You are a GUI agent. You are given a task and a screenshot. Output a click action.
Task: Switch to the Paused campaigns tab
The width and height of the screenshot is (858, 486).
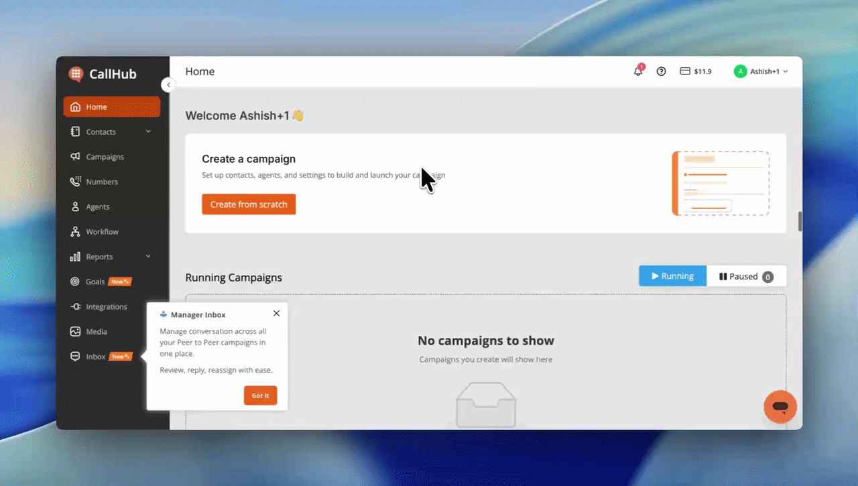pyautogui.click(x=746, y=276)
